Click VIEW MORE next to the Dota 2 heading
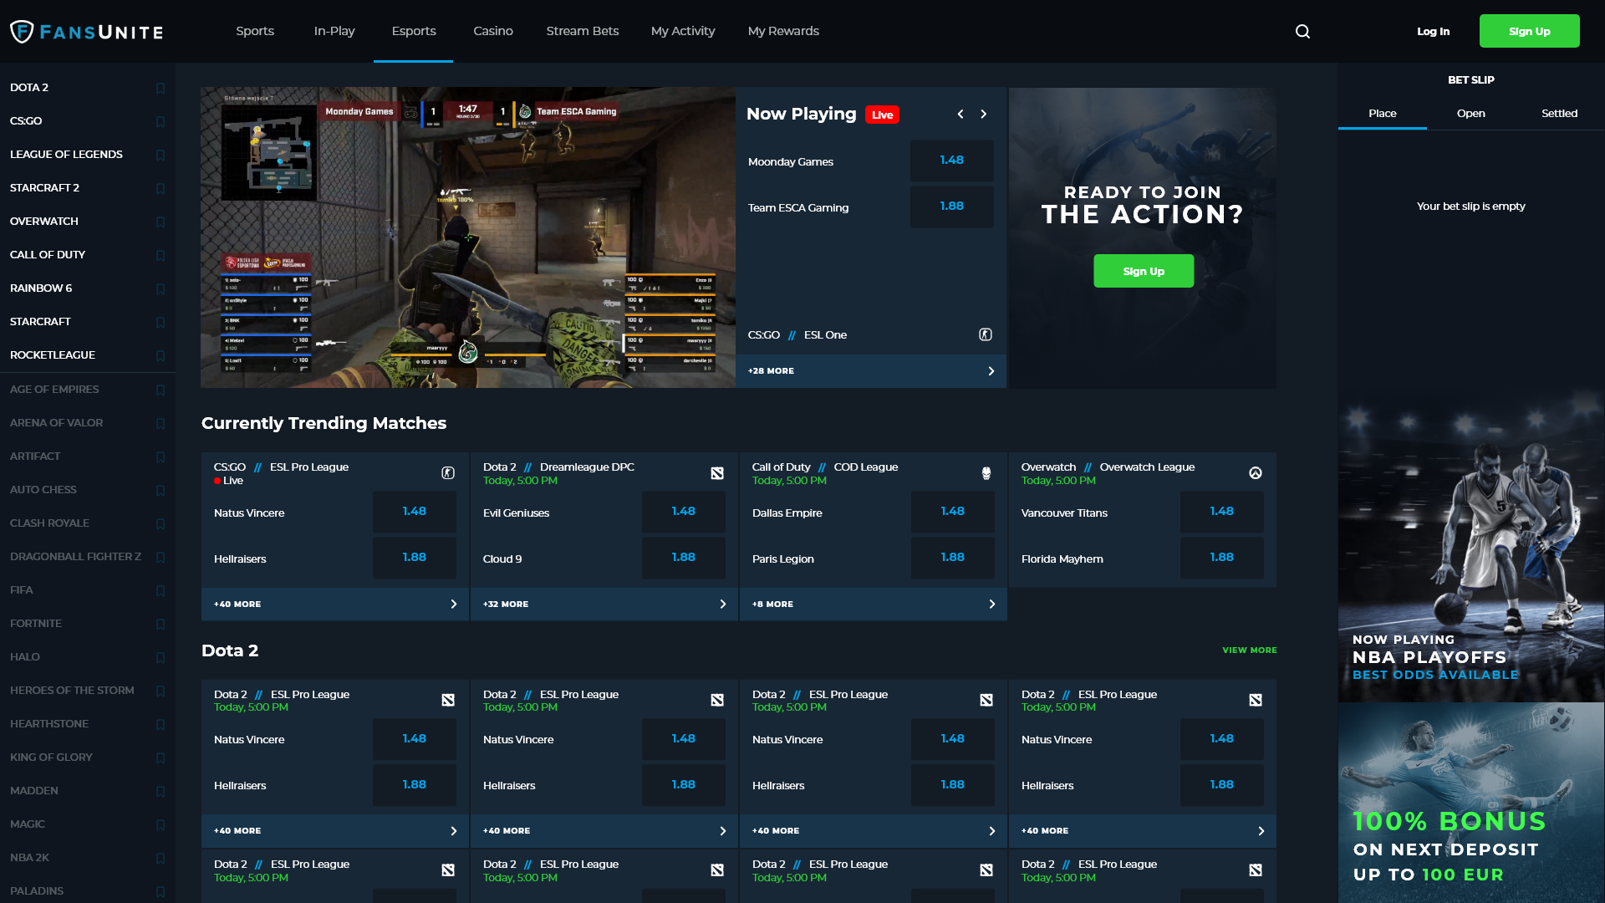The image size is (1605, 903). (x=1249, y=650)
